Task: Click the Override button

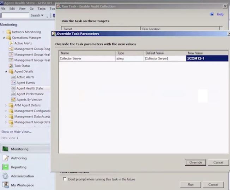Action: pyautogui.click(x=195, y=162)
